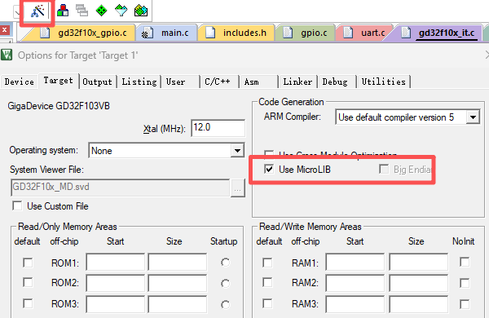Viewport: 489px width, 318px height.
Task: Click the ROM2 Start field
Action: 115,283
